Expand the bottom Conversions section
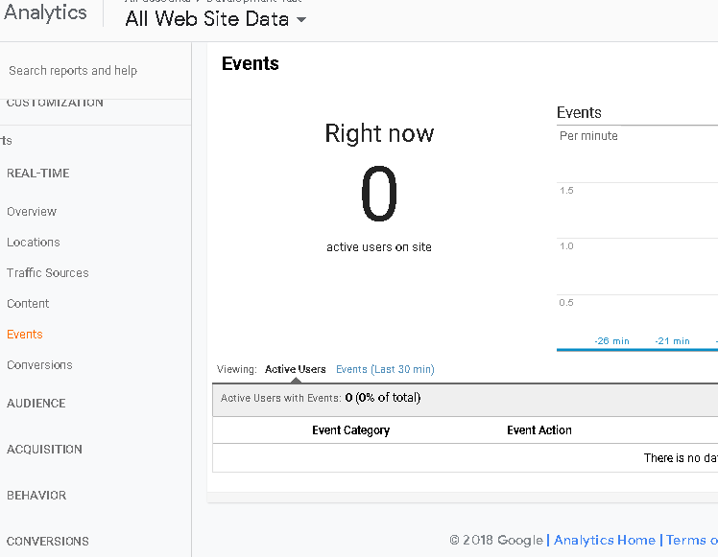The image size is (718, 557). pyautogui.click(x=48, y=541)
